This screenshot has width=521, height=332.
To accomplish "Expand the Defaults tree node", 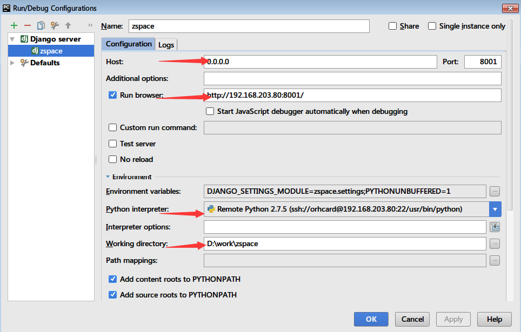I will click(x=12, y=63).
